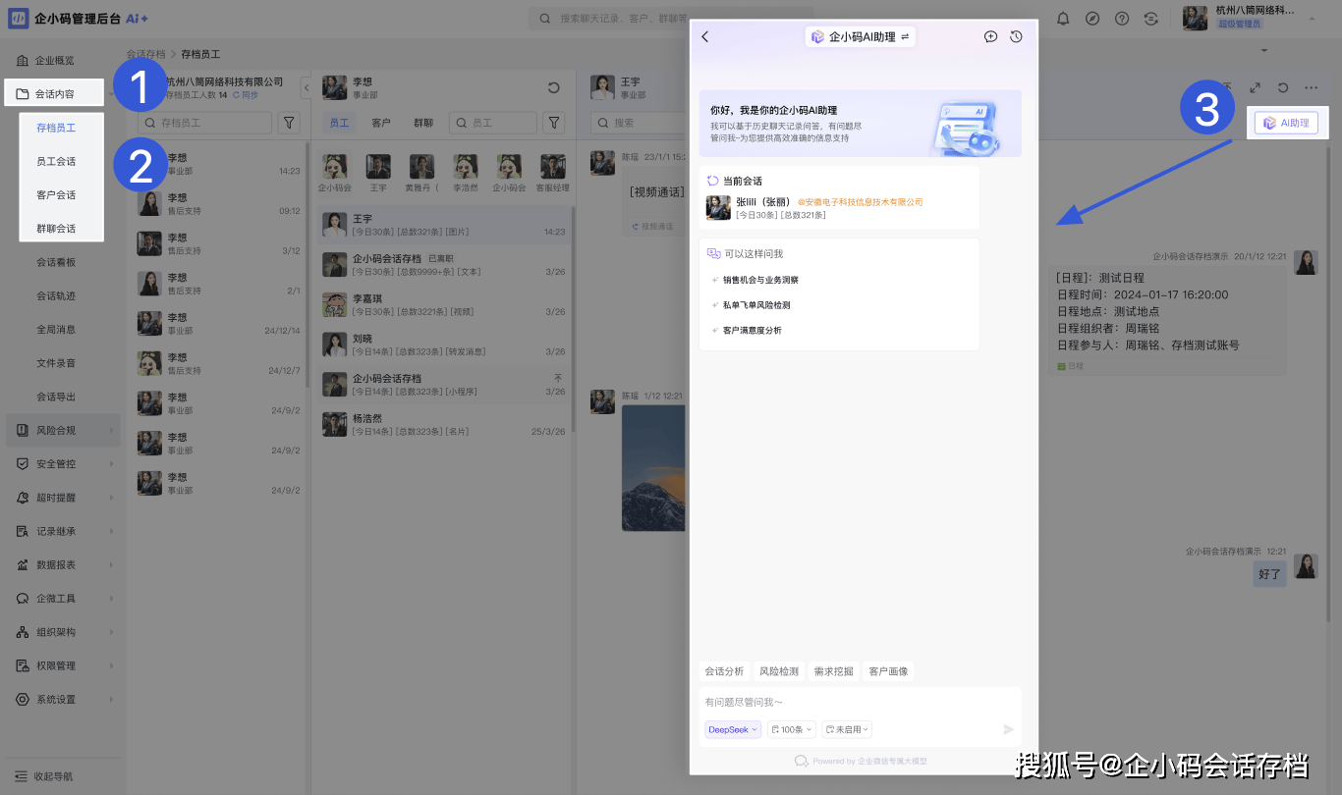Image resolution: width=1342 pixels, height=795 pixels.
Task: Click the AI assistant question input field
Action: point(860,702)
